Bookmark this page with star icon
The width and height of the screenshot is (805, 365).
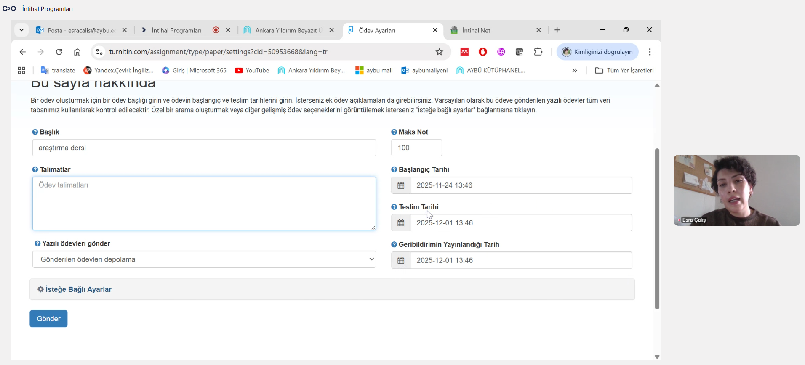click(439, 52)
